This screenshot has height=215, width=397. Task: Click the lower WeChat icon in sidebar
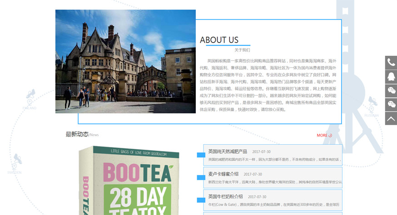coord(391,104)
